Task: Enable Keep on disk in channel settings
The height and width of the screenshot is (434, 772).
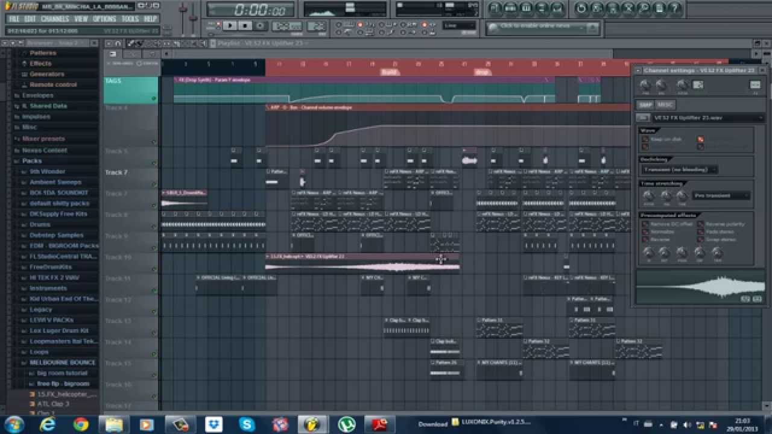Action: click(644, 139)
